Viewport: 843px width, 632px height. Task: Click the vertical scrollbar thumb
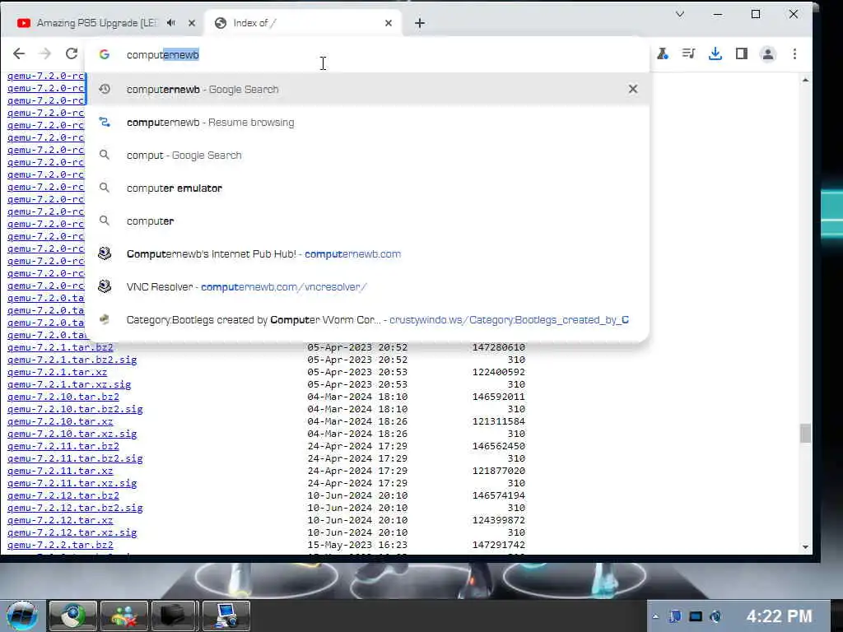805,433
